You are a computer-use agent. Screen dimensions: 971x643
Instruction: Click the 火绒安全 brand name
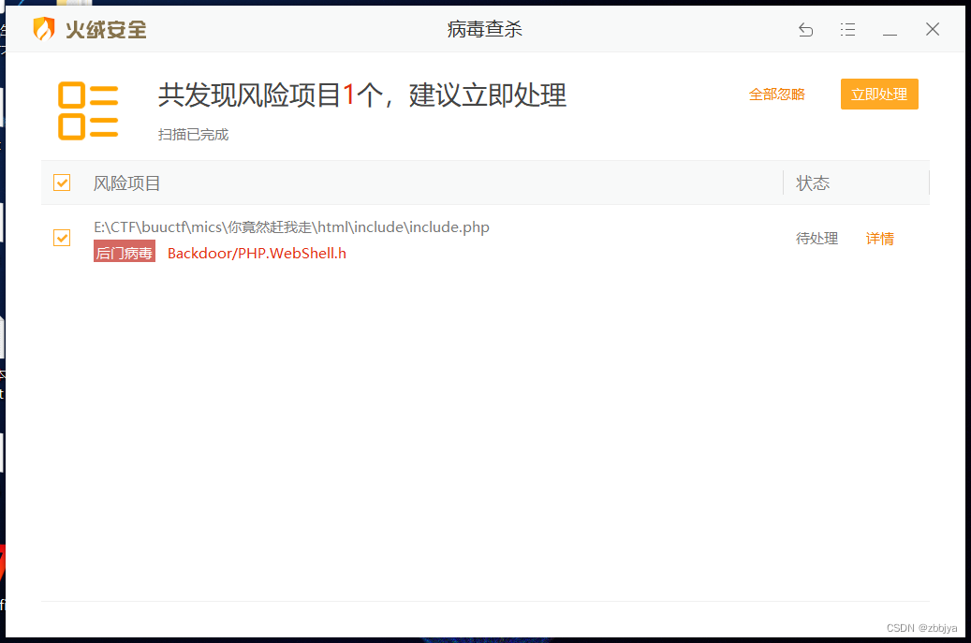point(106,30)
